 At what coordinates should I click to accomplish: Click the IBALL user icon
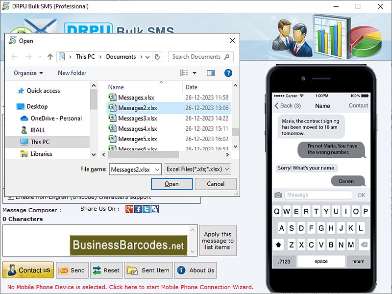point(24,130)
